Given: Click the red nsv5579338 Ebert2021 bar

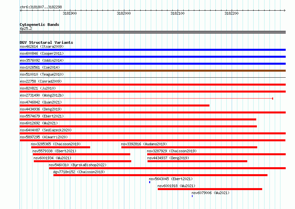Looking at the screenshot, I should click(82, 154).
